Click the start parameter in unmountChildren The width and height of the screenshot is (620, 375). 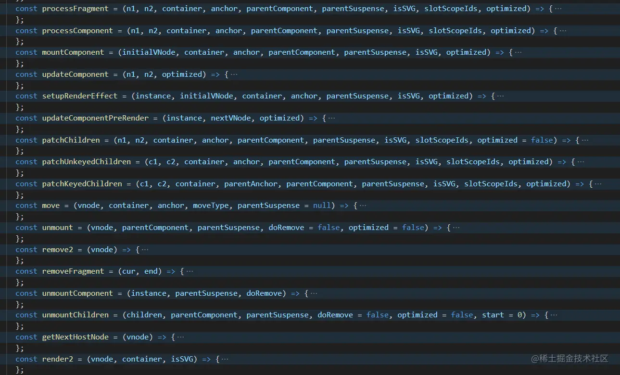tap(493, 315)
